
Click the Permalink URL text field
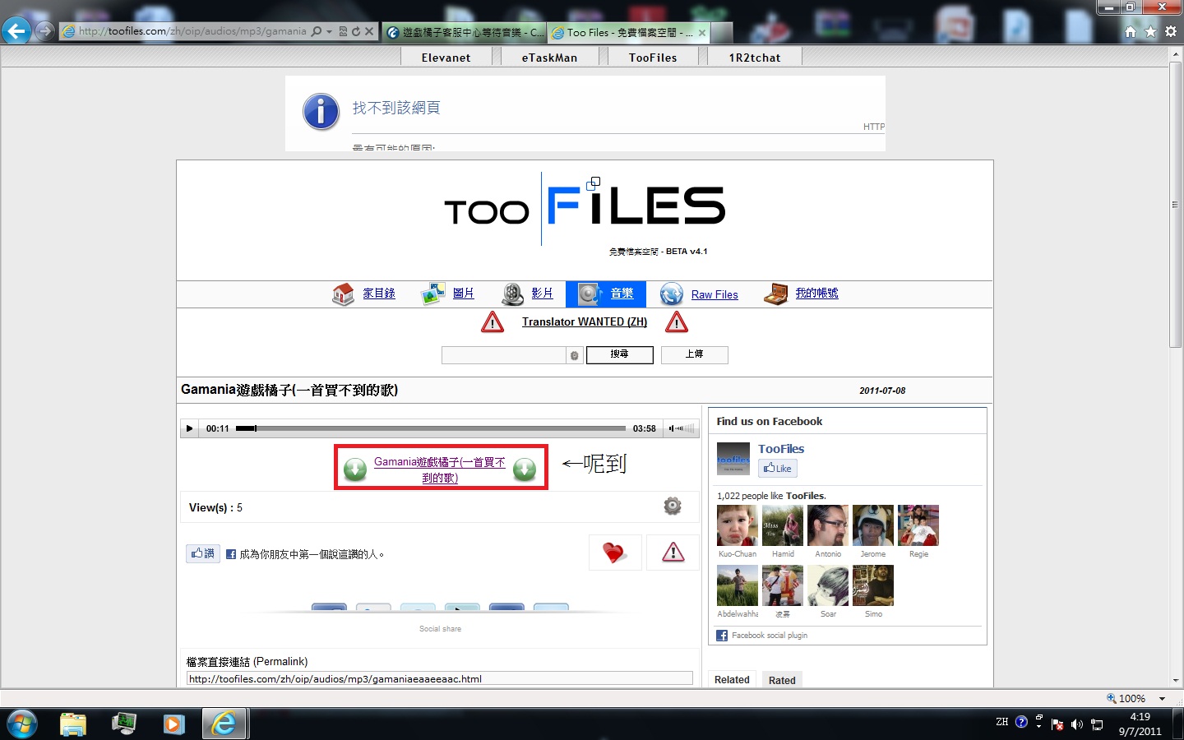(x=440, y=678)
